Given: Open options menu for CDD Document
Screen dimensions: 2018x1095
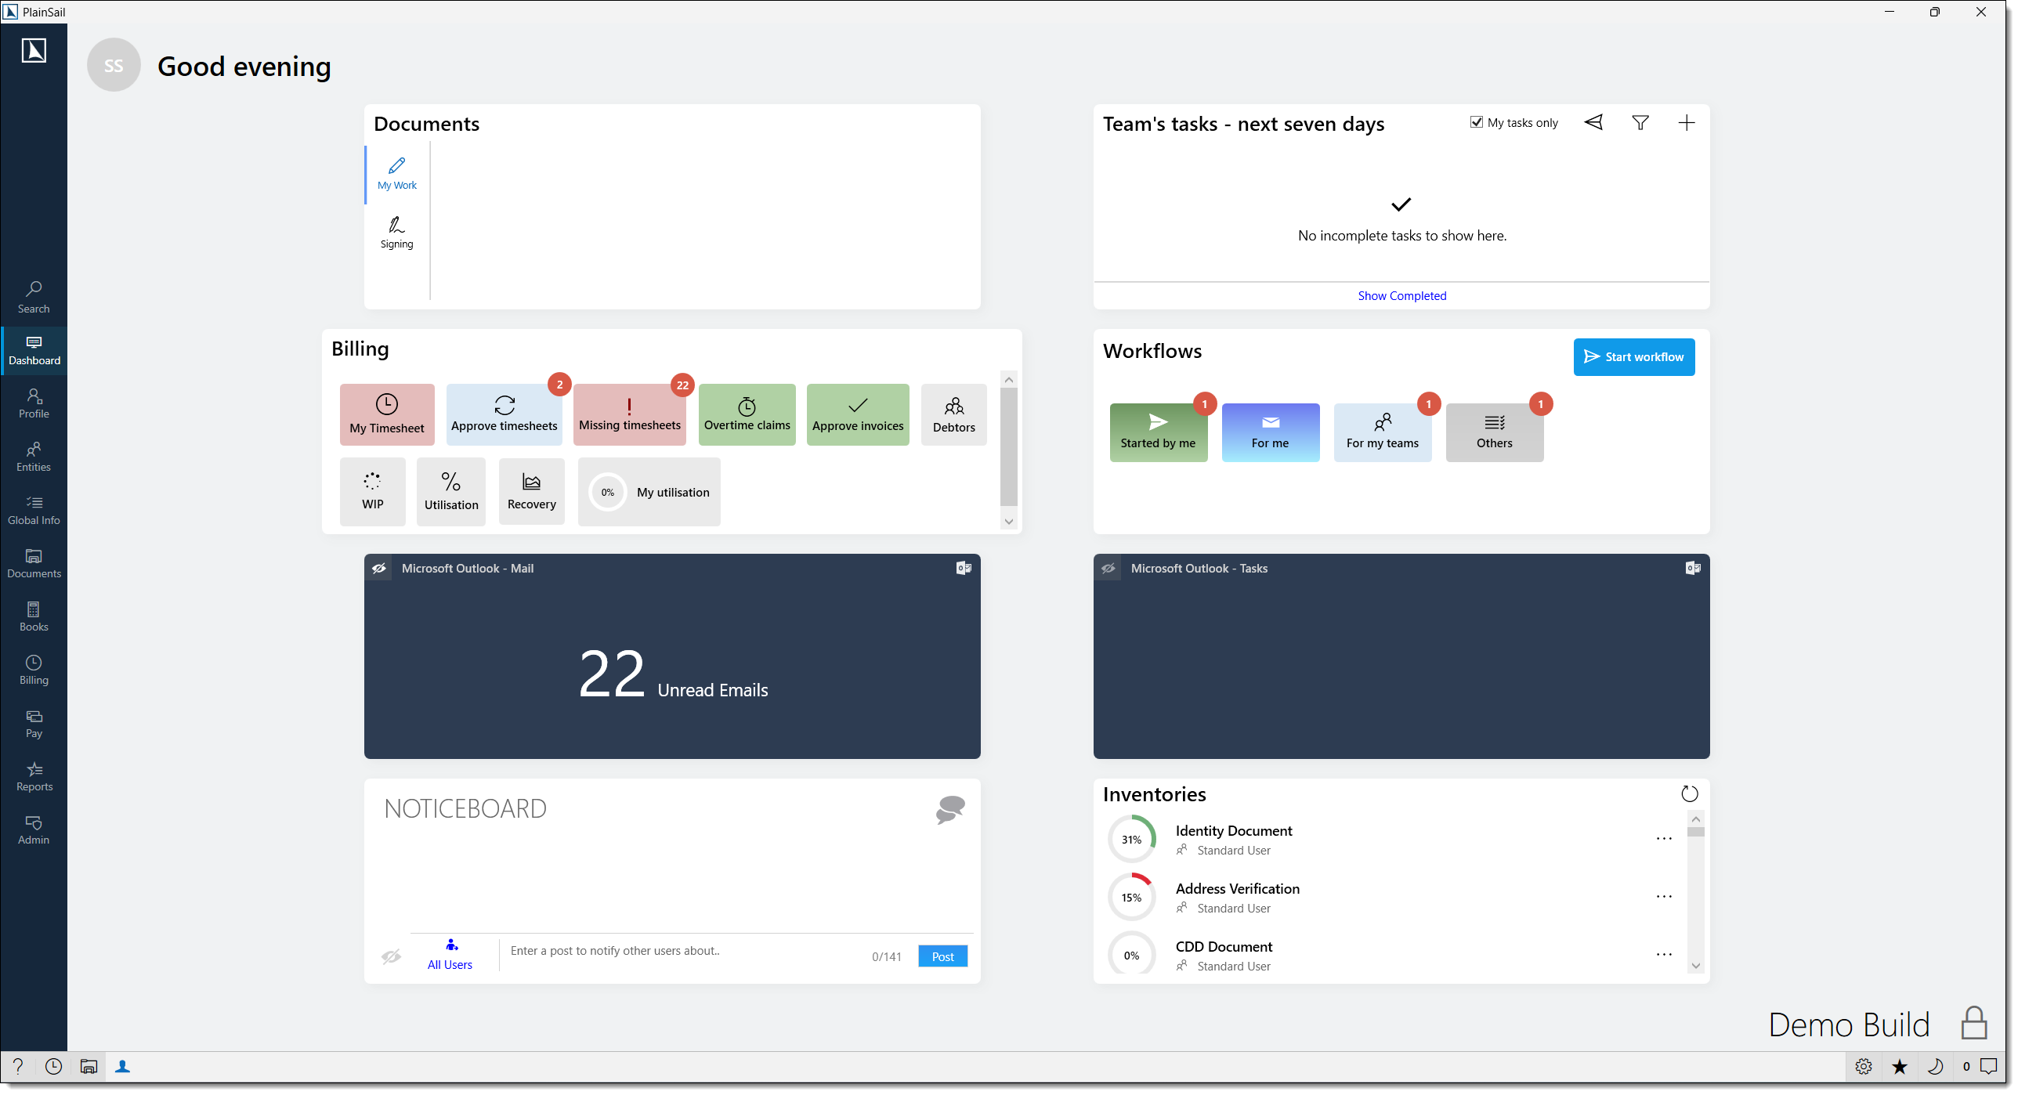Looking at the screenshot, I should (1663, 954).
